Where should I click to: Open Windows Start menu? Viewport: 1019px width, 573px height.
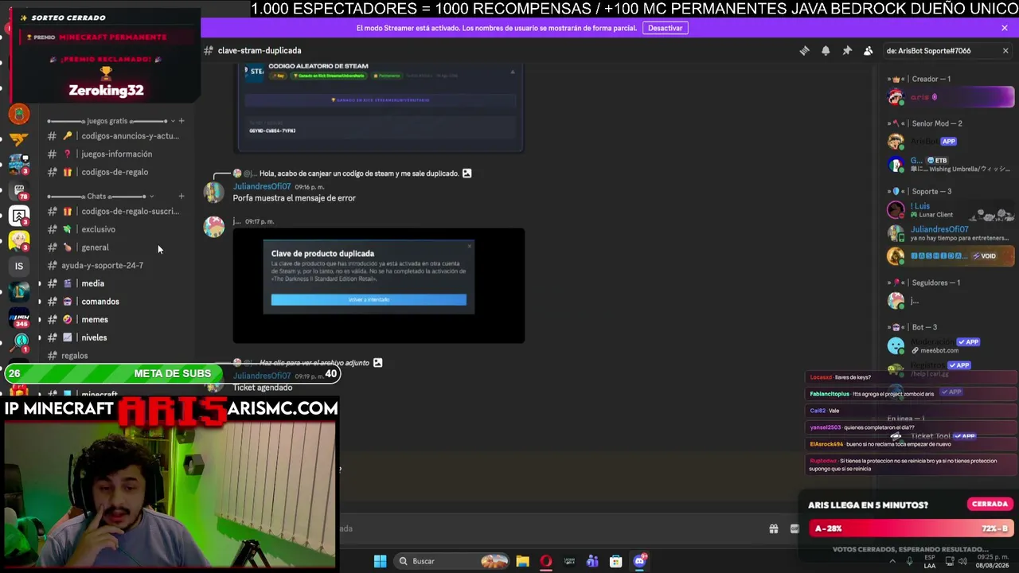point(380,561)
